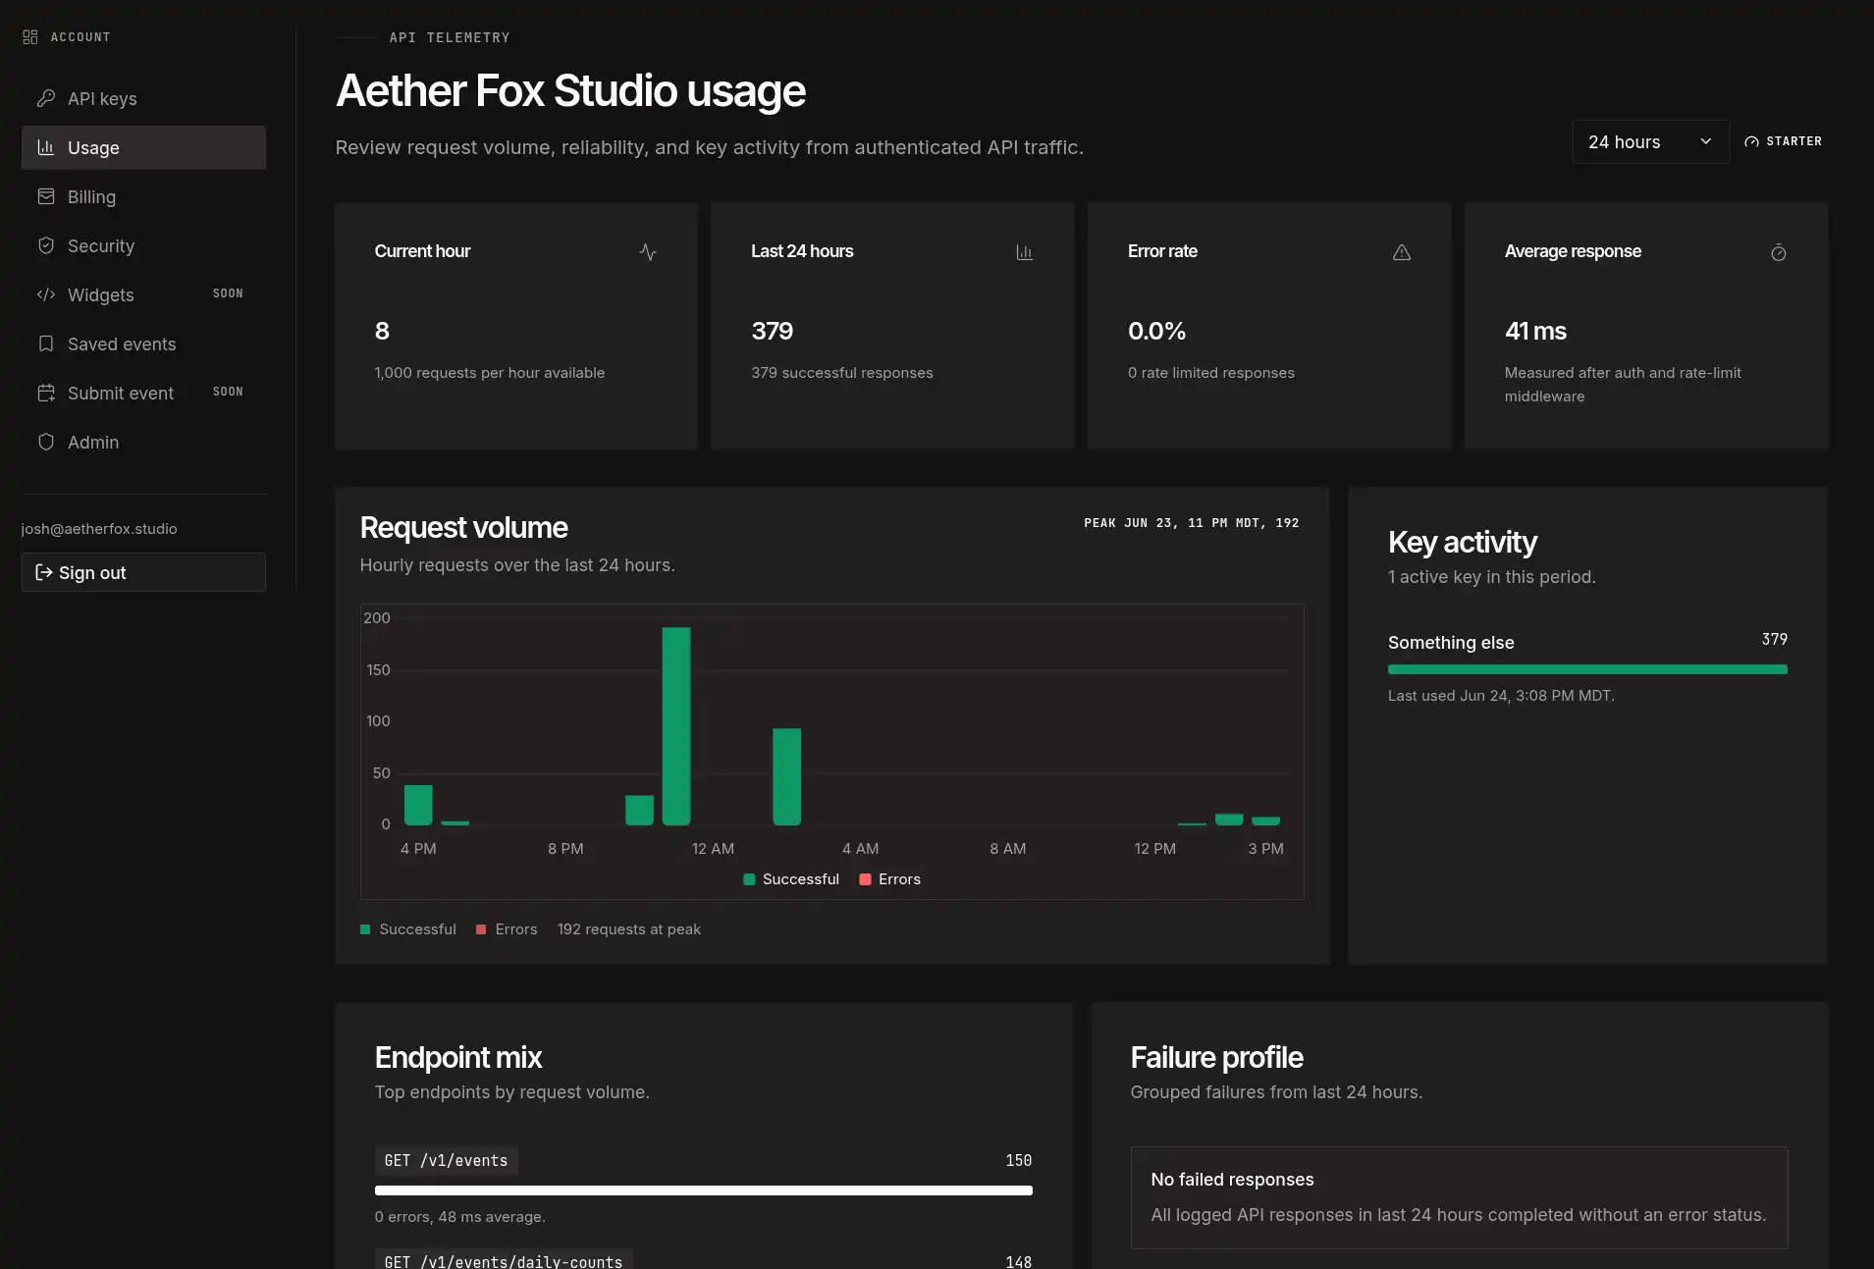Viewport: 1874px width, 1269px height.
Task: Click the Saved events bookmark icon
Action: pos(45,344)
